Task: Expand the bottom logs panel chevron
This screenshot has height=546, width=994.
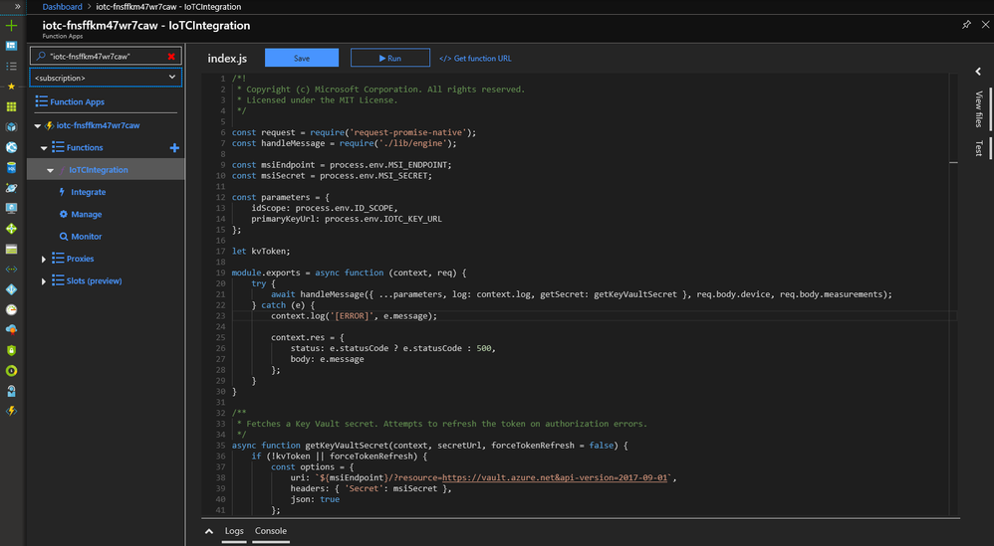Action: (x=209, y=532)
